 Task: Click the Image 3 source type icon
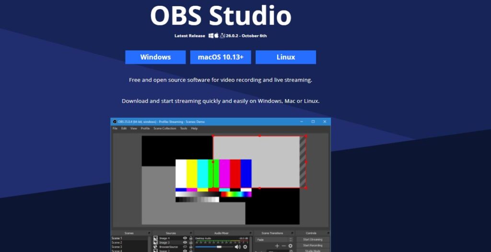[x=155, y=242]
